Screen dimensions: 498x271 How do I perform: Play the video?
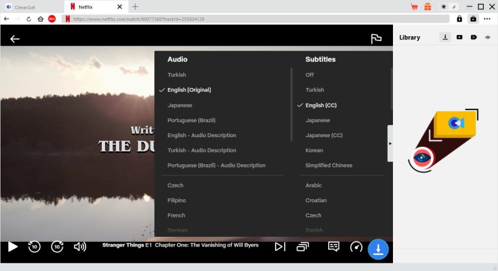point(13,246)
